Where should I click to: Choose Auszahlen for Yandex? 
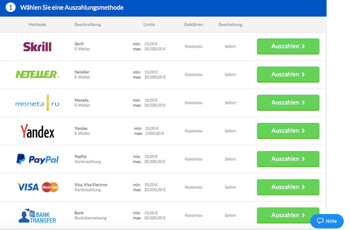click(x=288, y=131)
